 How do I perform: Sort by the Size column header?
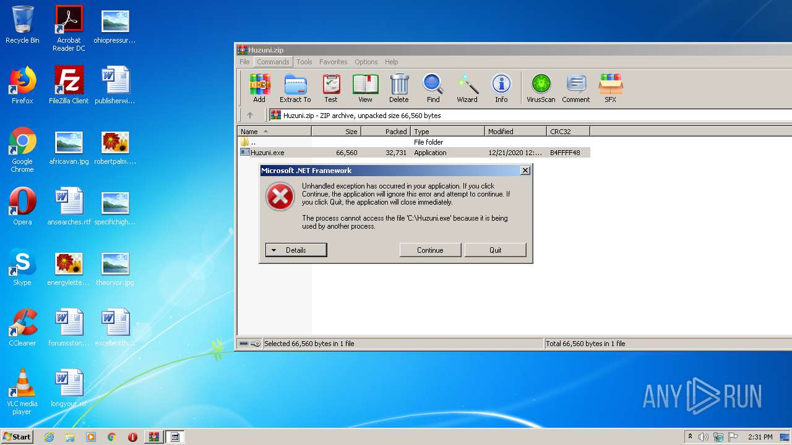click(337, 131)
